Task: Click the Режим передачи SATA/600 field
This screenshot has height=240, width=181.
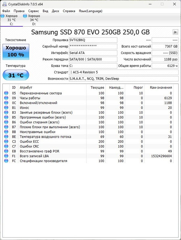Action: (93, 59)
